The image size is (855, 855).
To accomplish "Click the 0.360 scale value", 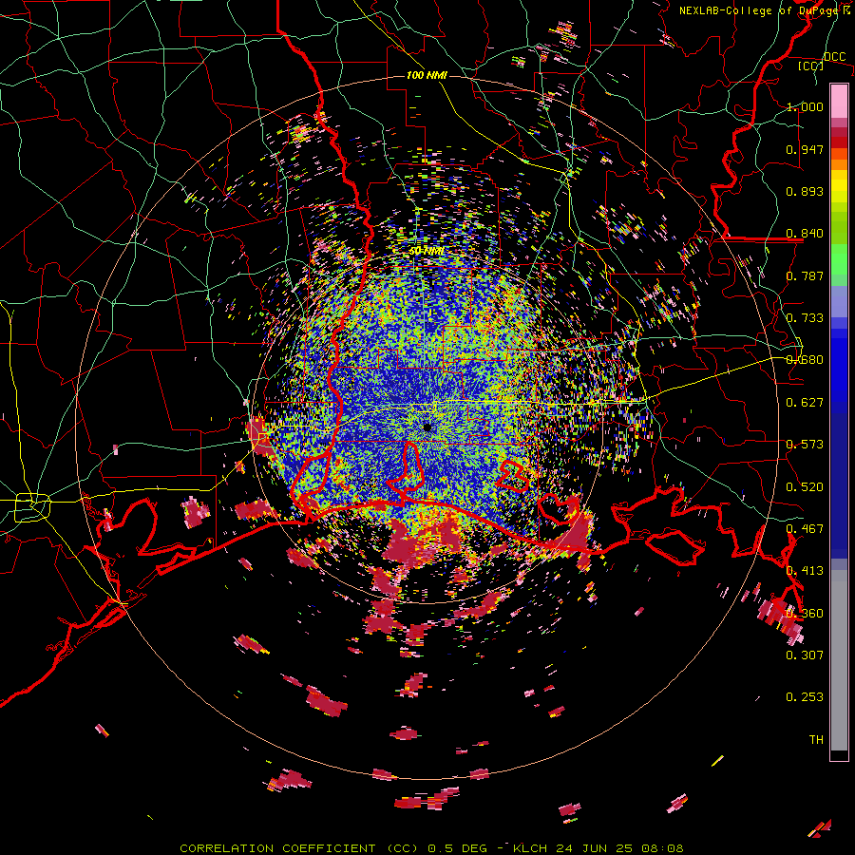I will pos(805,614).
